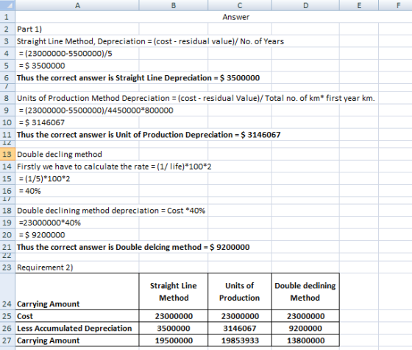Click bold Unit of Production answer line

[x=149, y=135]
